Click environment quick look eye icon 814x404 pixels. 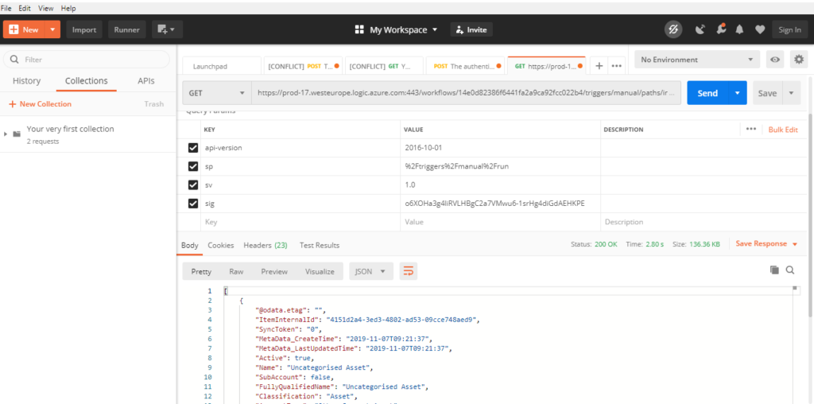[775, 60]
